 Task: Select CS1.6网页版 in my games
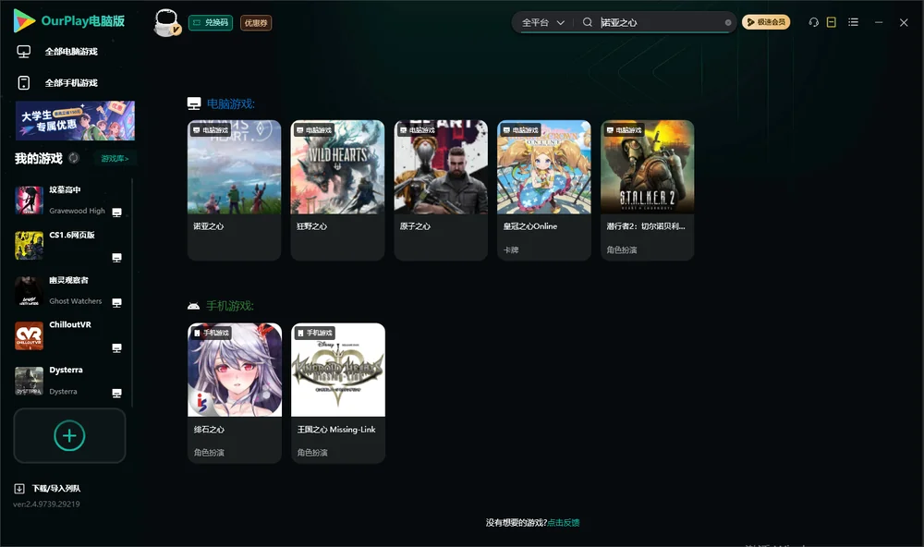[72, 236]
